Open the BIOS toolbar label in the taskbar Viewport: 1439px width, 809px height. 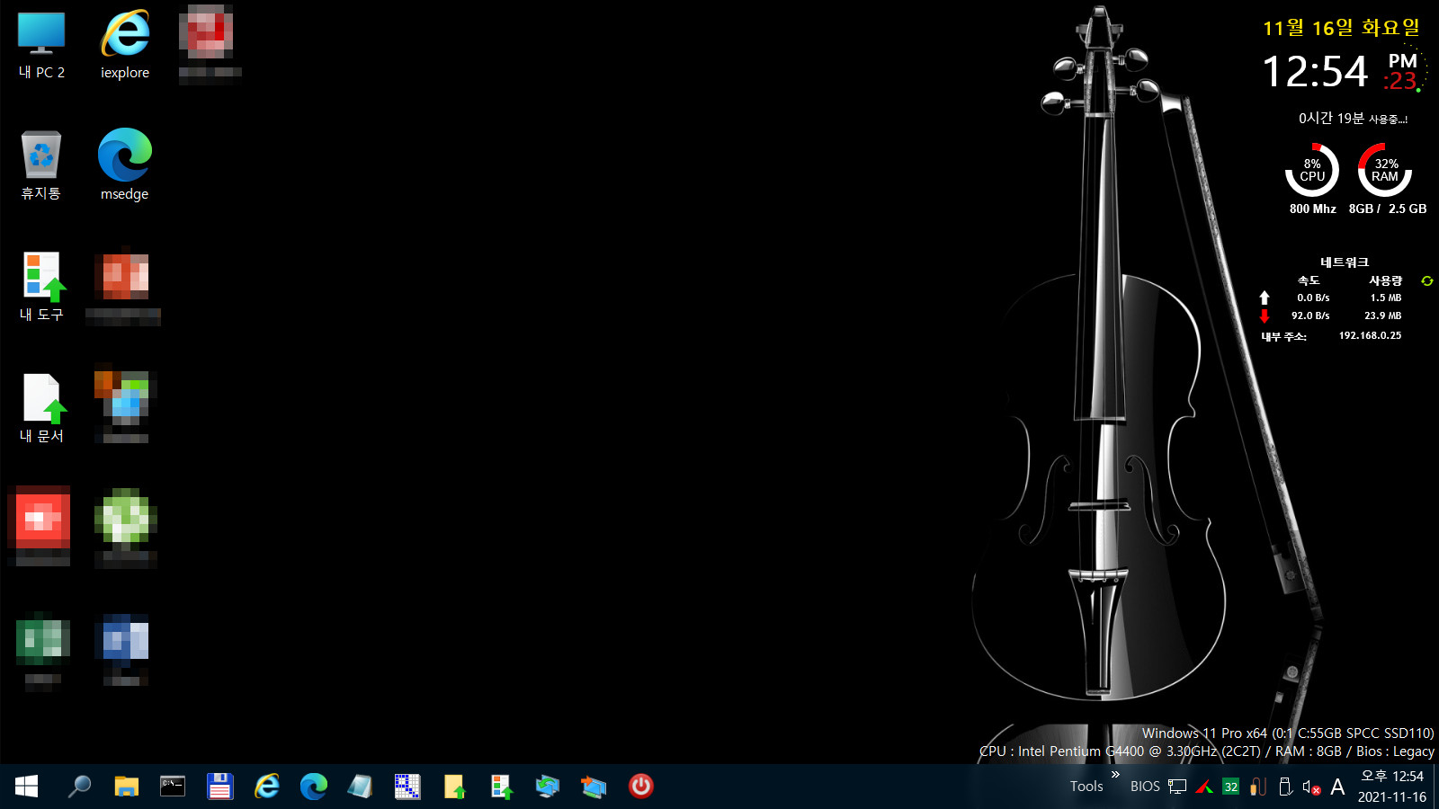point(1145,787)
